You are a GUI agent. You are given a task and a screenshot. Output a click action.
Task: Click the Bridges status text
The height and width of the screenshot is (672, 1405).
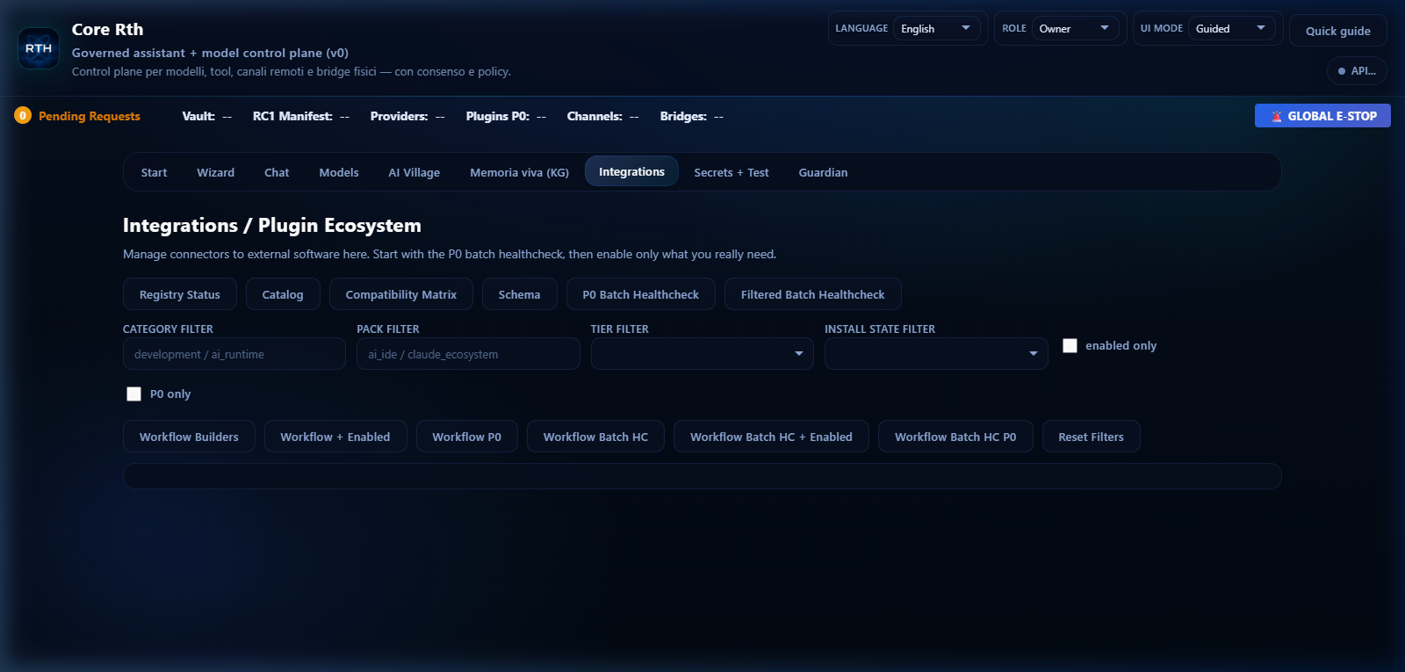pyautogui.click(x=692, y=116)
